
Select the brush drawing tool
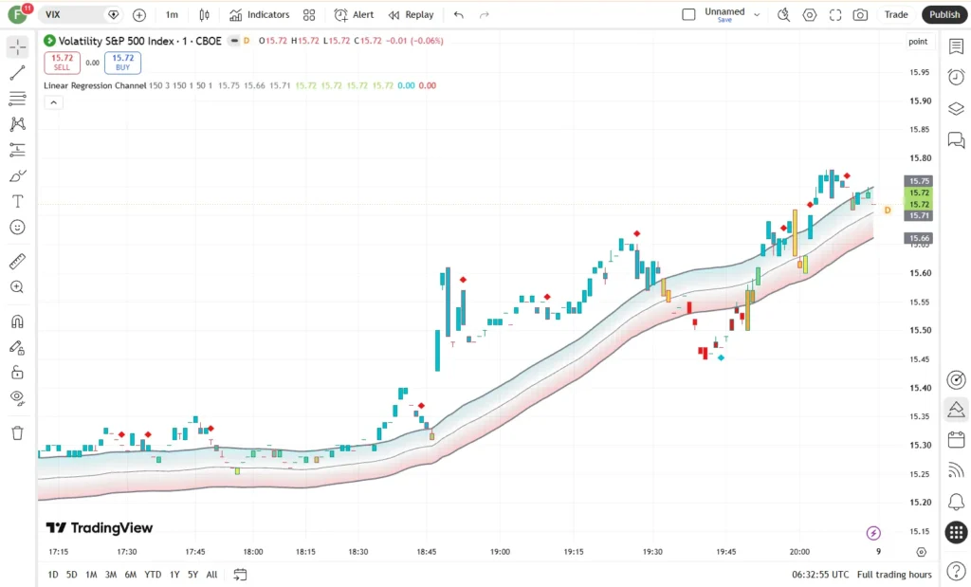click(x=17, y=175)
